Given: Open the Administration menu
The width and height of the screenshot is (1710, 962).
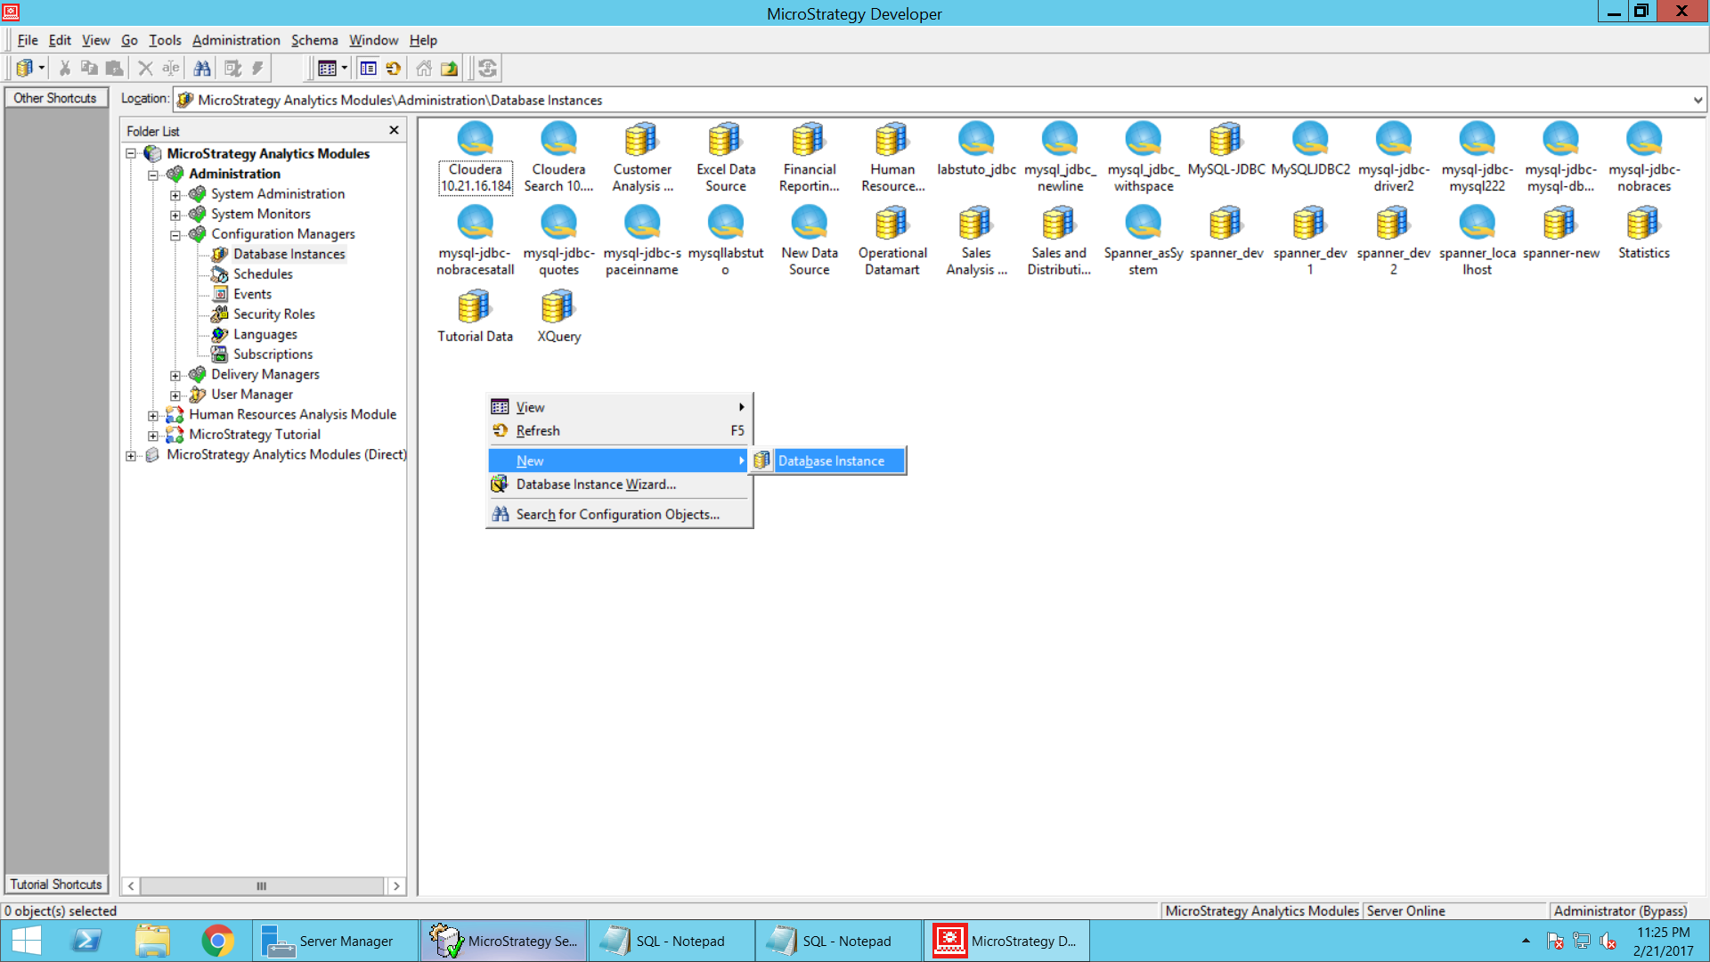Looking at the screenshot, I should point(236,40).
